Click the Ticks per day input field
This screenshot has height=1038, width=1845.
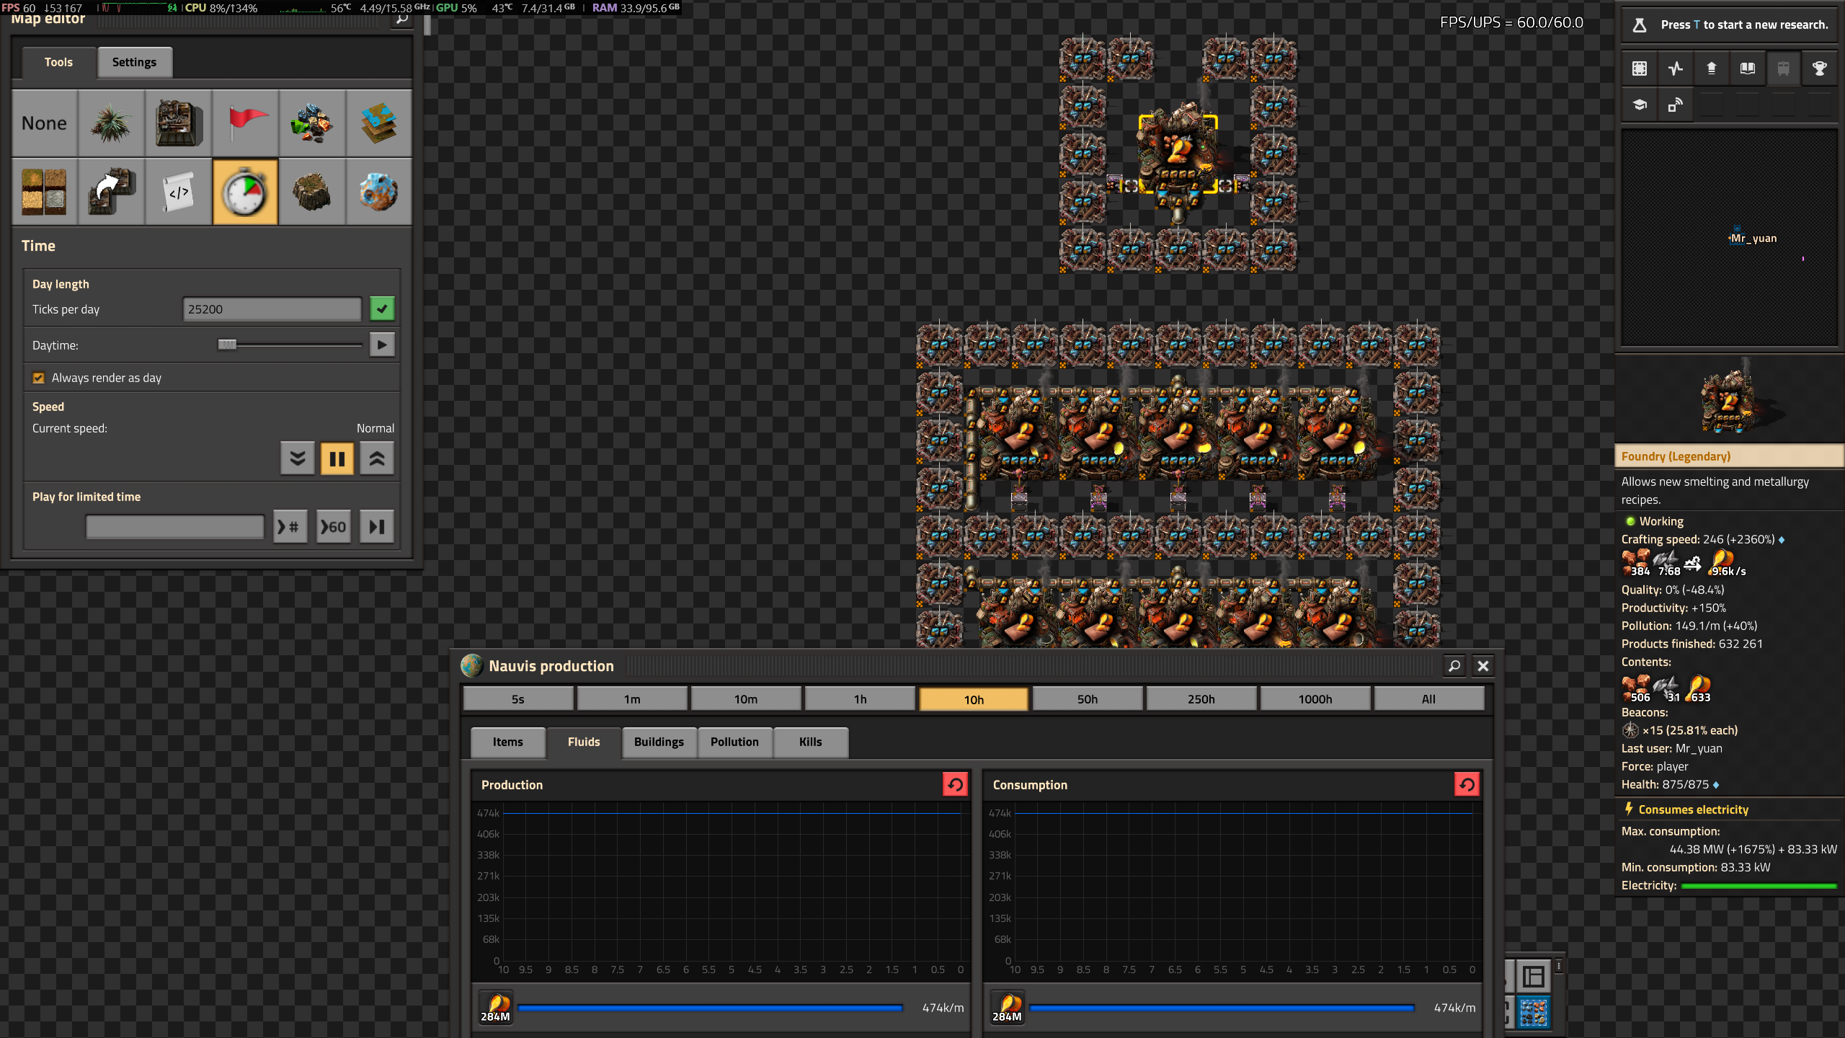coord(272,309)
